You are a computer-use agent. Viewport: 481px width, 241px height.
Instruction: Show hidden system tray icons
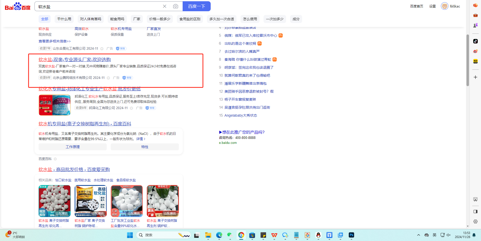pyautogui.click(x=419, y=235)
